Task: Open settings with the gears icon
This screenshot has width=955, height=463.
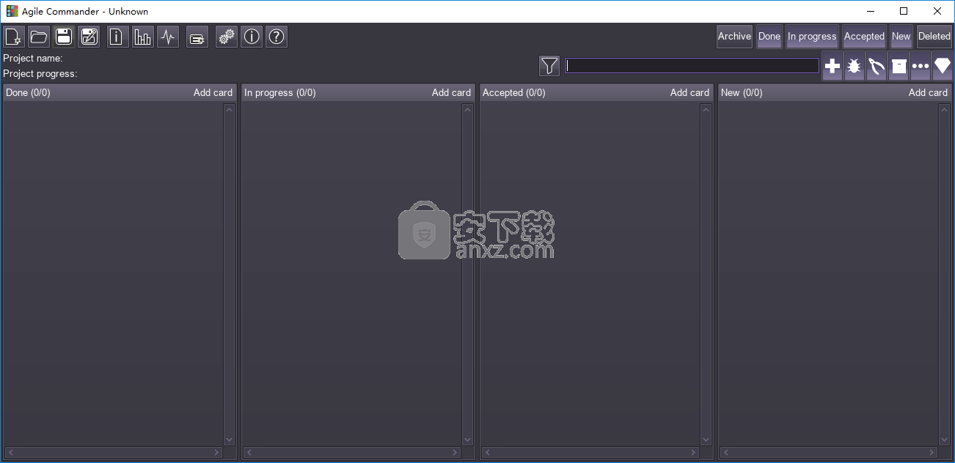Action: [227, 37]
